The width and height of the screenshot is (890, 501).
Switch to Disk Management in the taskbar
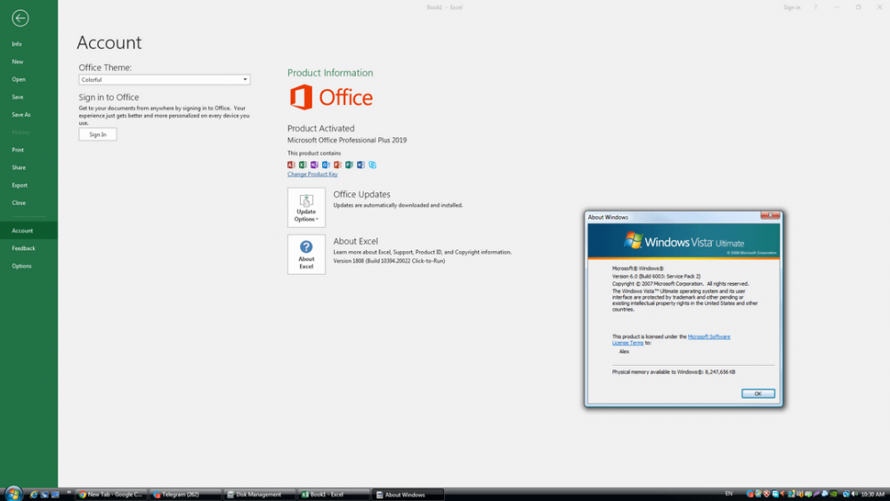pyautogui.click(x=258, y=495)
